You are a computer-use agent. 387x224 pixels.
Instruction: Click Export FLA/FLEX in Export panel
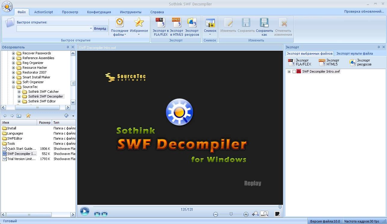tap(299, 62)
